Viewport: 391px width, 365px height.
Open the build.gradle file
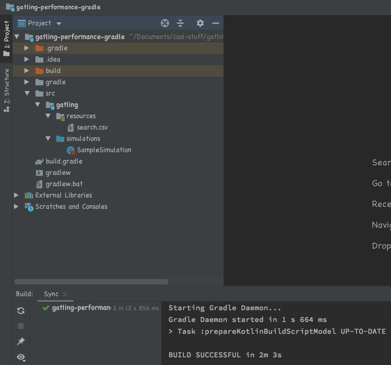[64, 161]
